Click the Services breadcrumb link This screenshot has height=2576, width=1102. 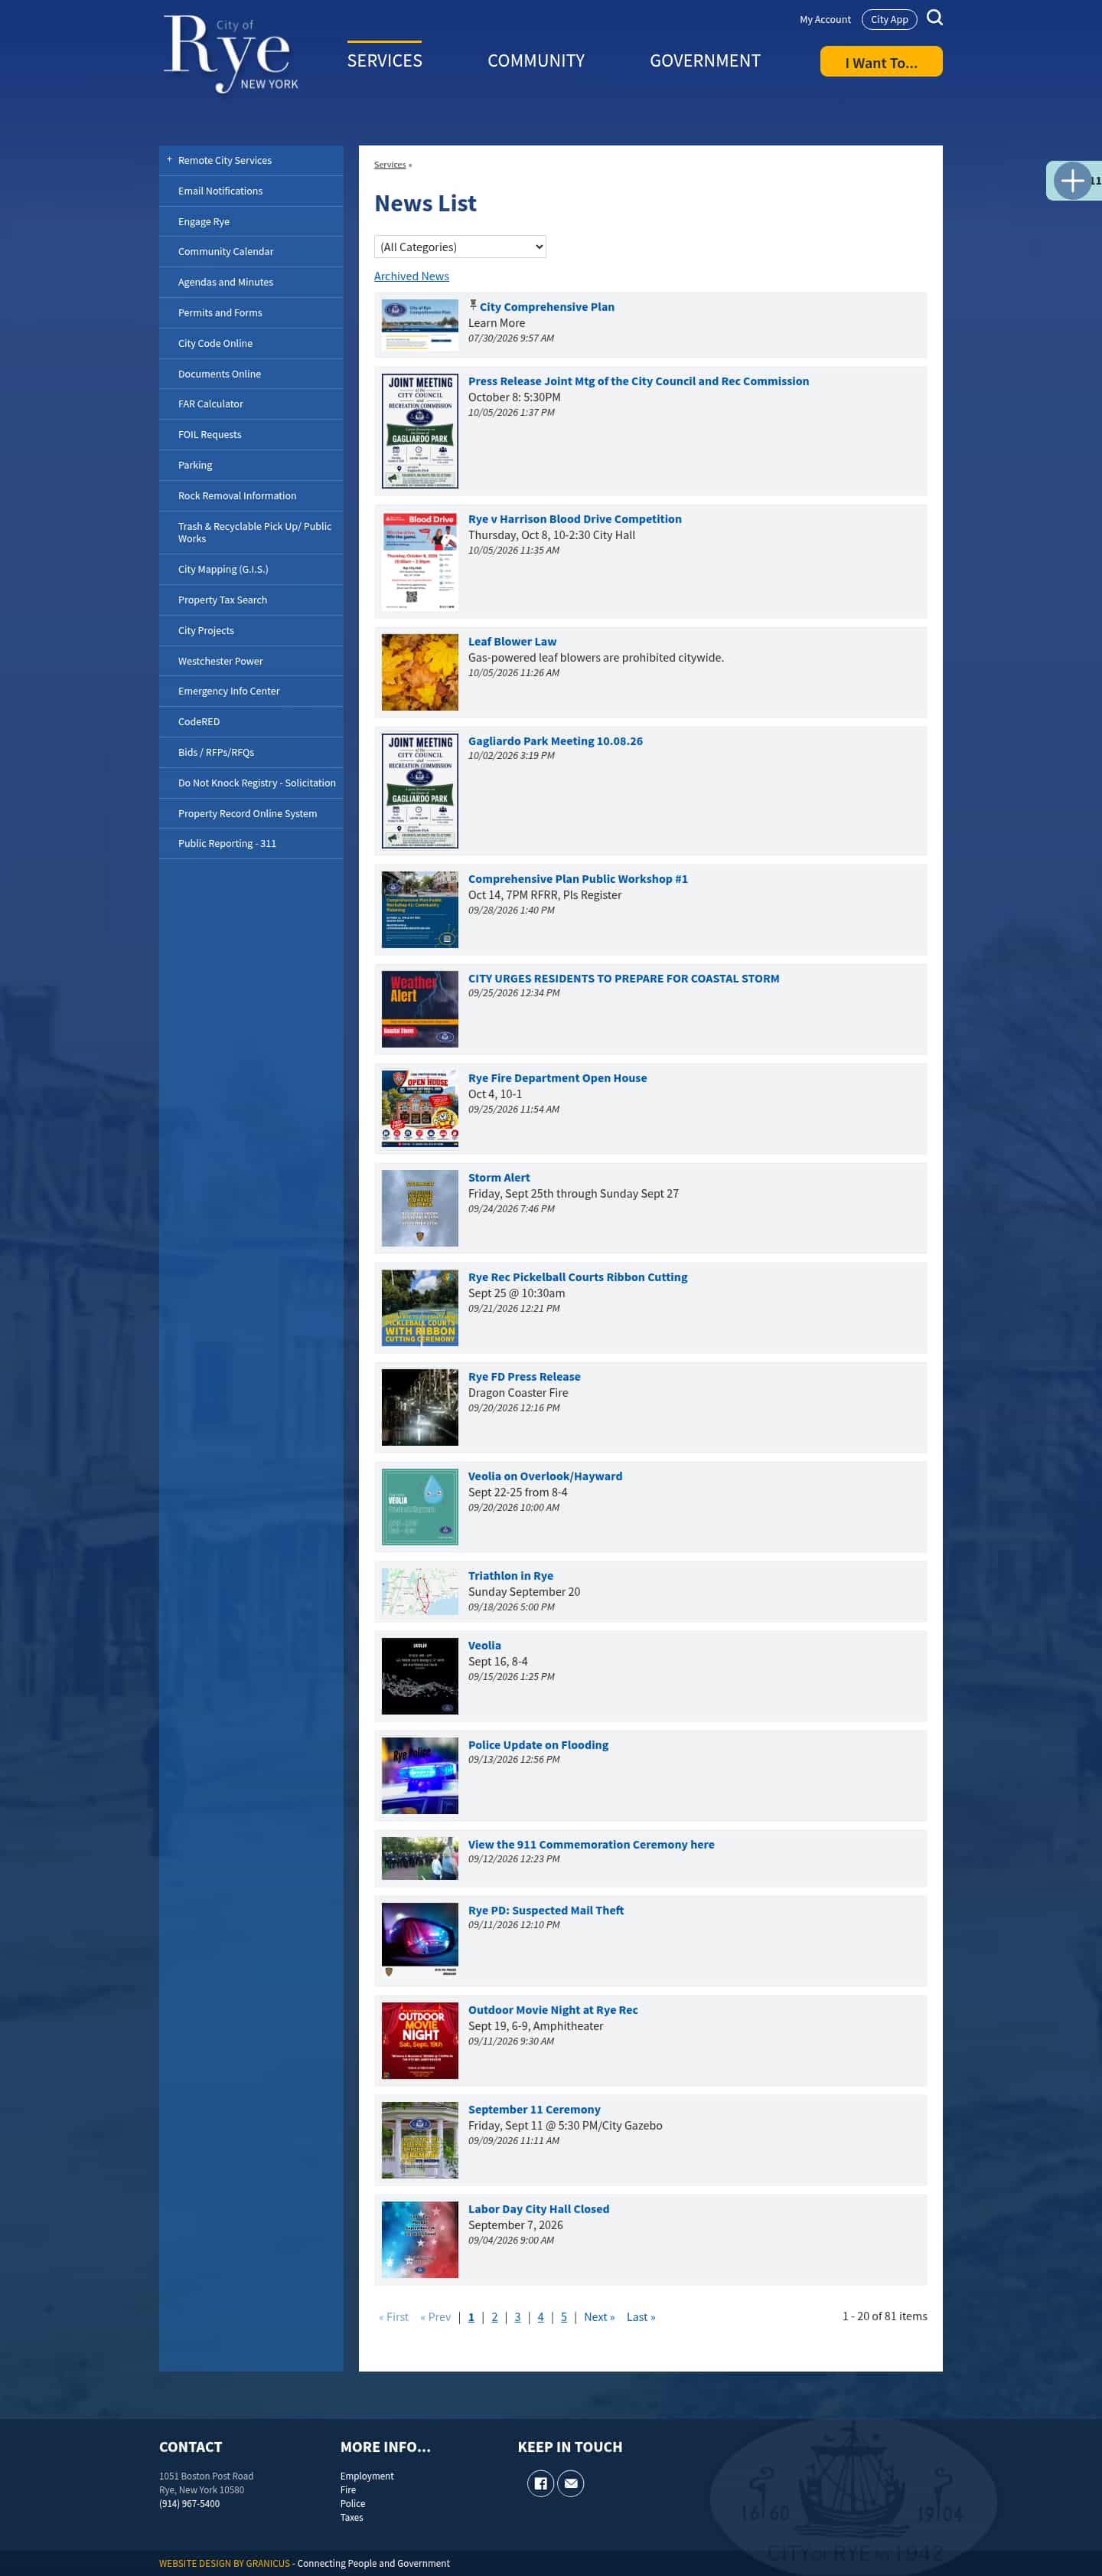tap(390, 165)
